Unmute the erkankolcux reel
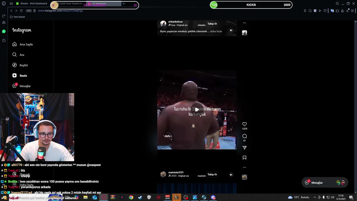The image size is (357, 201). pos(231,30)
